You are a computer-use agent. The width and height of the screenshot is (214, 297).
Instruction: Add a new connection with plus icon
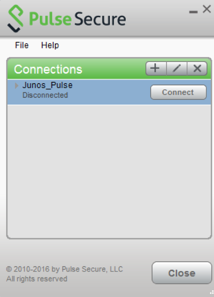coord(156,68)
